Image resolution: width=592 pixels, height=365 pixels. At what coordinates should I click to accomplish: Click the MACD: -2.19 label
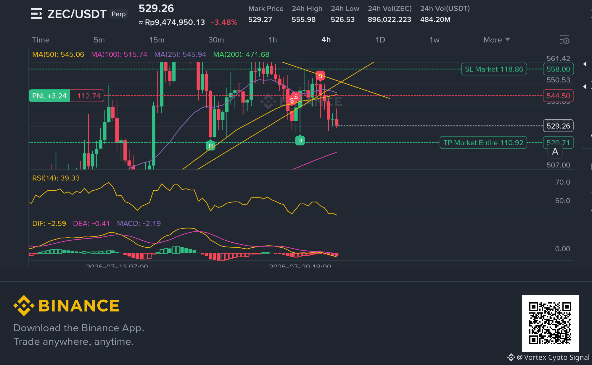point(139,223)
